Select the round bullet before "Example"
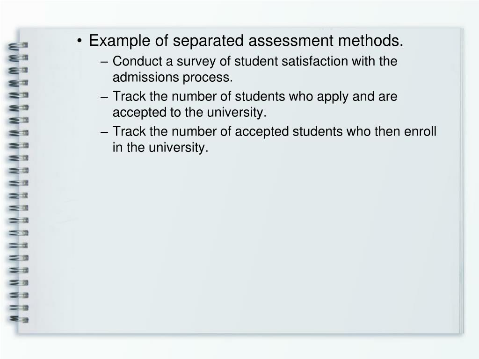The image size is (479, 359). (80, 41)
